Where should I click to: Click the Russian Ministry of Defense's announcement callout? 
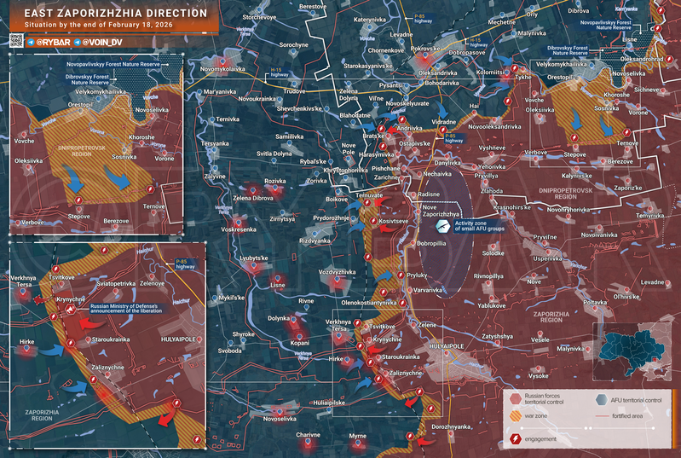click(x=135, y=308)
